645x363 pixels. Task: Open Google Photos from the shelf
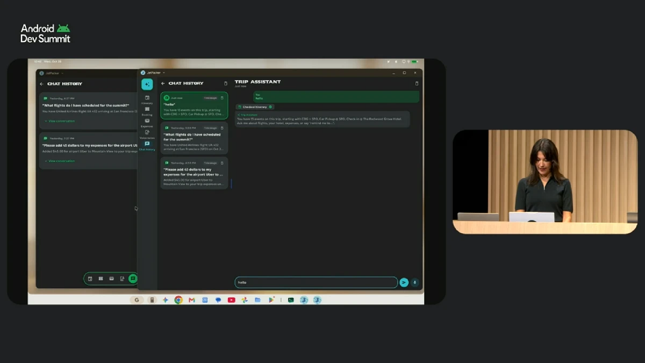point(244,300)
